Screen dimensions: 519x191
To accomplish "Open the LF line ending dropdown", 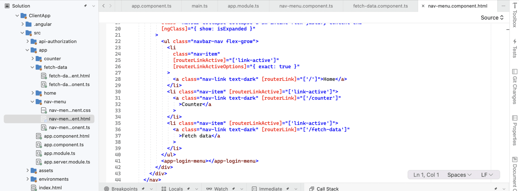I will [487, 175].
